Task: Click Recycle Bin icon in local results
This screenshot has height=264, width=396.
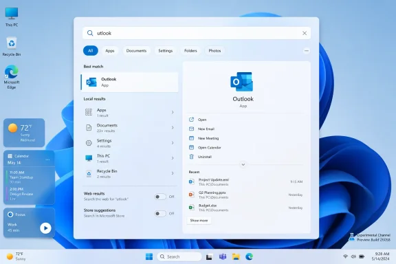Action: 89,173
